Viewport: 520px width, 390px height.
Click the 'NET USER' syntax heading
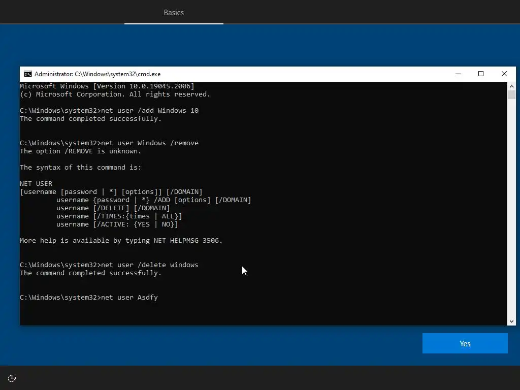coord(36,183)
